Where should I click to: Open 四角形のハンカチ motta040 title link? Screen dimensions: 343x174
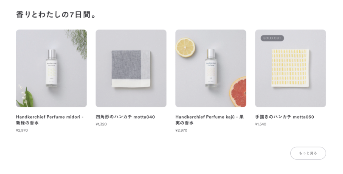point(125,117)
